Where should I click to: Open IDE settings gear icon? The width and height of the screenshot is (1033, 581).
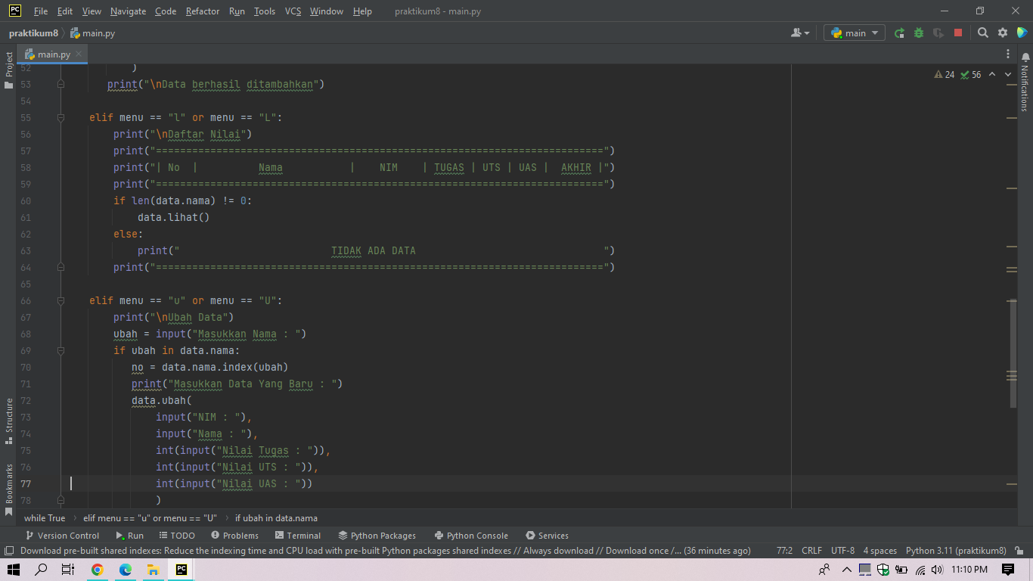pyautogui.click(x=1003, y=33)
